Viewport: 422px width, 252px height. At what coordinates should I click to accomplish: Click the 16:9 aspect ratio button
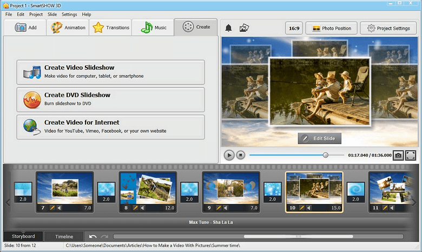point(294,28)
